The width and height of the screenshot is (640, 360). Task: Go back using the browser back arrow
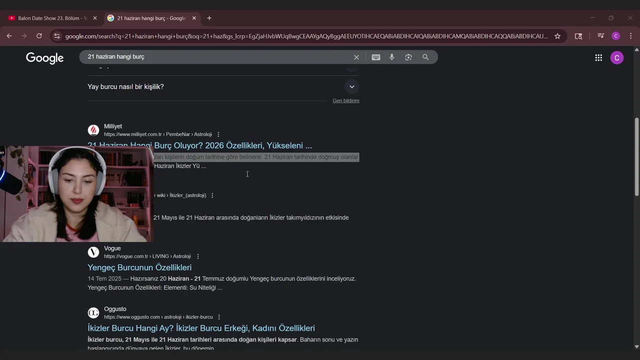click(x=9, y=36)
